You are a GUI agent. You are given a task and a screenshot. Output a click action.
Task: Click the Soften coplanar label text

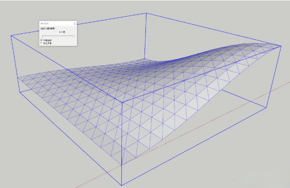coord(48,43)
